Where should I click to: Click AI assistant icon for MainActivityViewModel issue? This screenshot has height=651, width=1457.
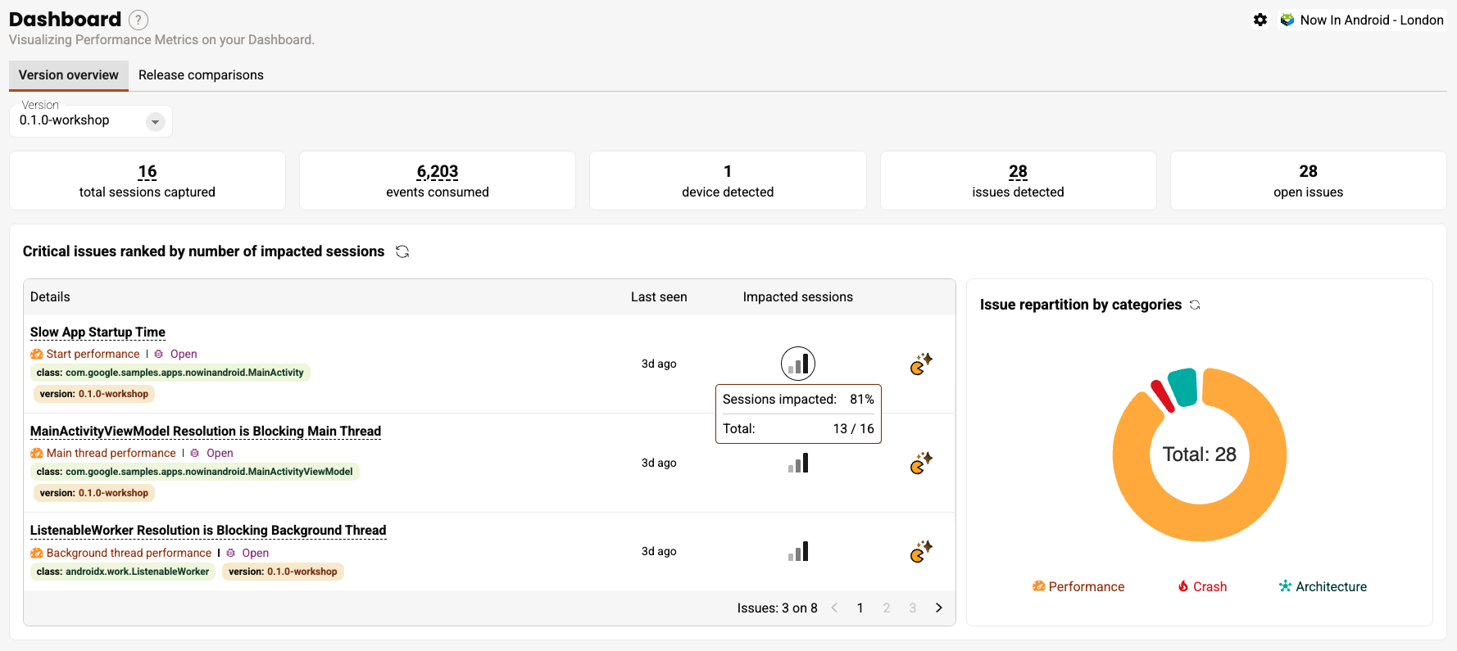pos(921,463)
